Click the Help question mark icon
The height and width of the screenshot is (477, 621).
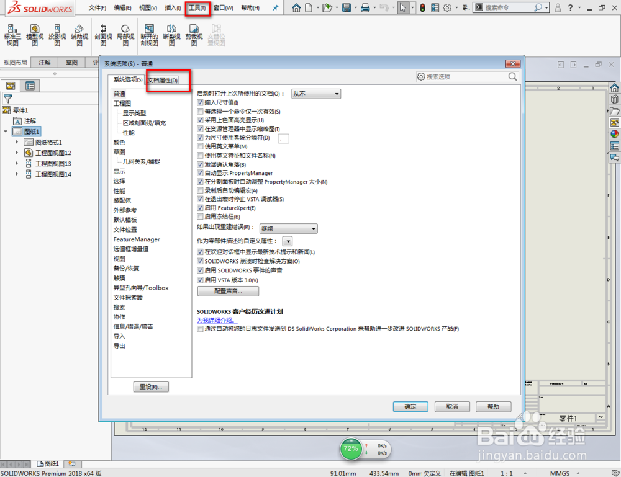click(570, 7)
